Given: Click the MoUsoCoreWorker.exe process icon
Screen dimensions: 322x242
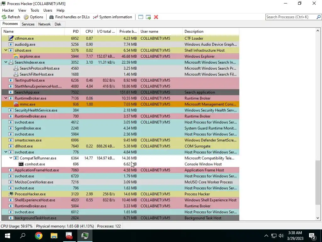Looking at the screenshot, I should pos(11,182).
